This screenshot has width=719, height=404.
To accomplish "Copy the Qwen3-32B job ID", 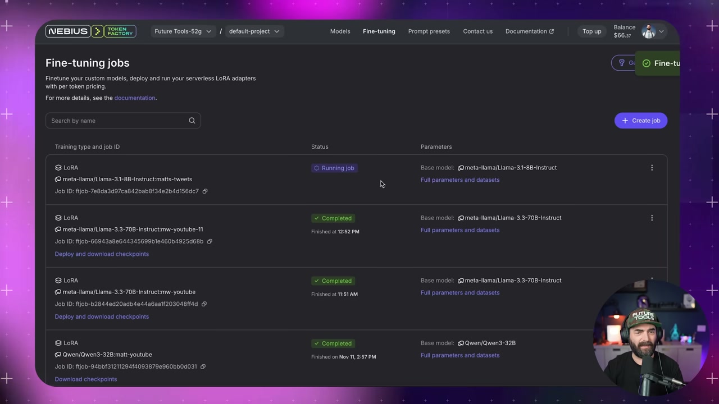I will (203, 366).
